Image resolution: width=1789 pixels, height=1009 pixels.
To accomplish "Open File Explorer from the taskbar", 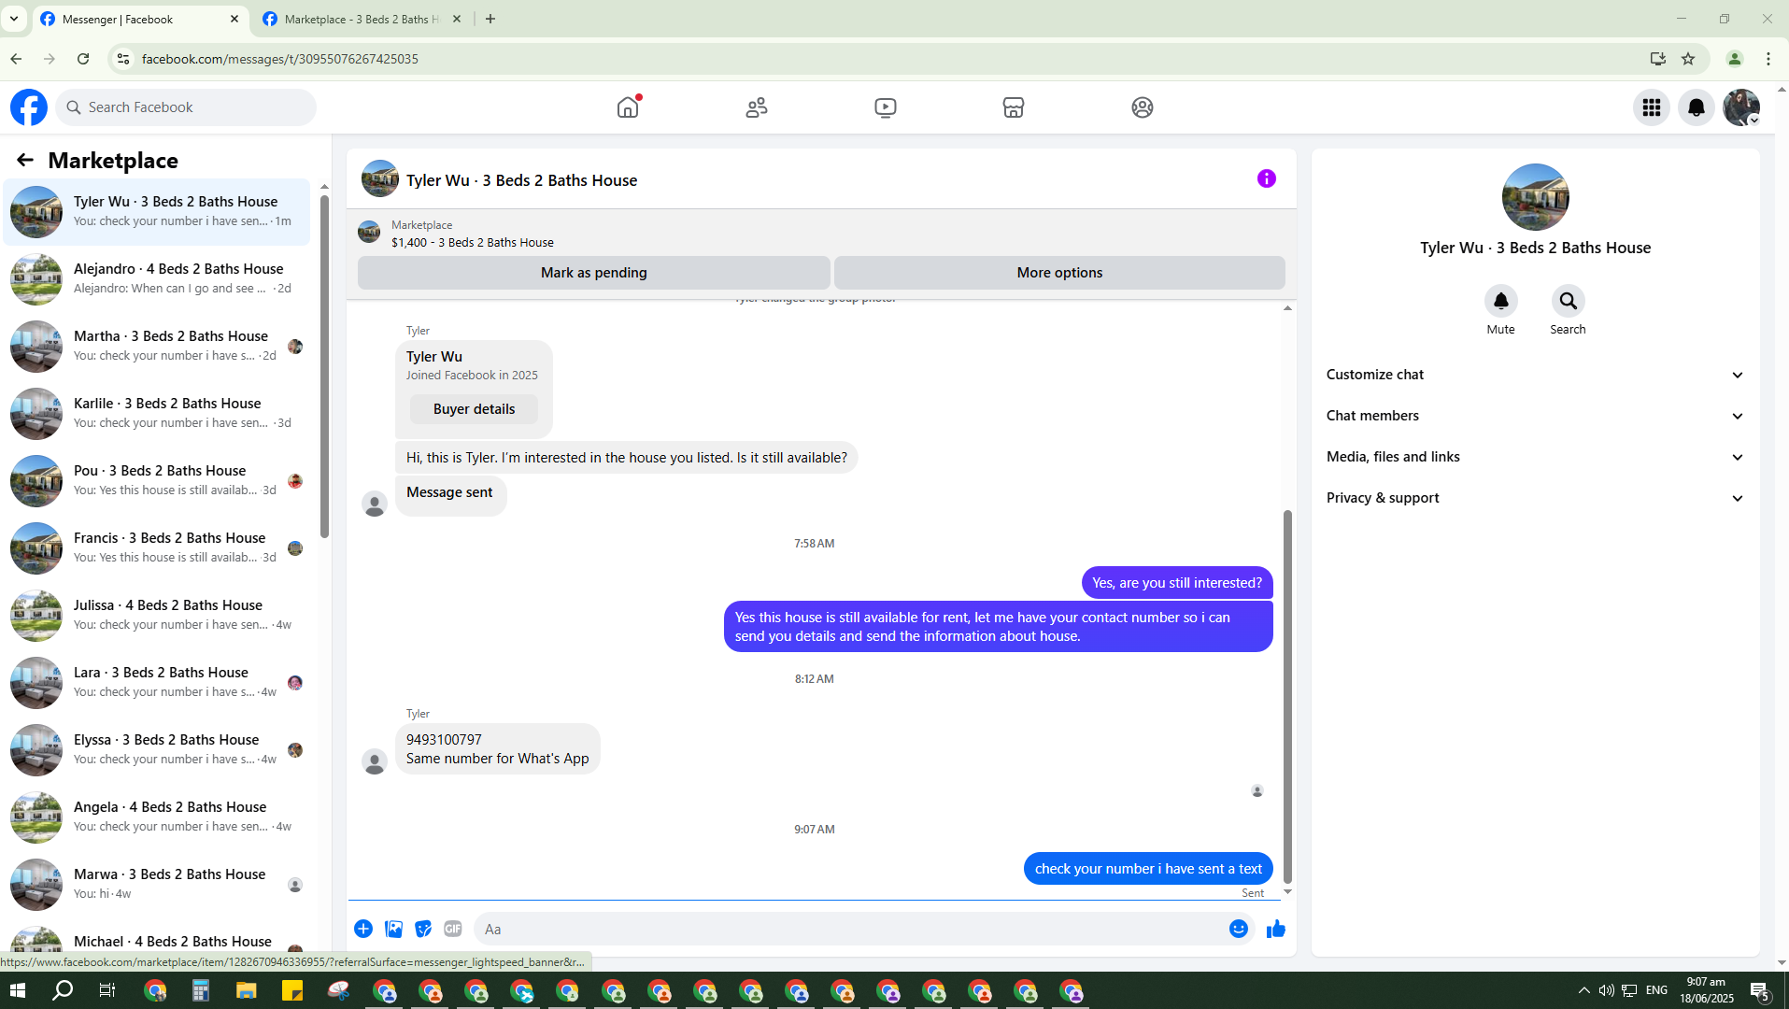I will click(247, 990).
